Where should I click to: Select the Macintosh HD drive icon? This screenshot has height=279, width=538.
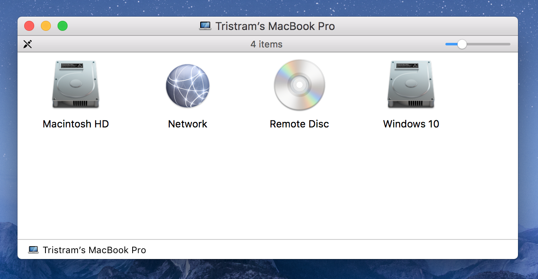[x=76, y=85]
